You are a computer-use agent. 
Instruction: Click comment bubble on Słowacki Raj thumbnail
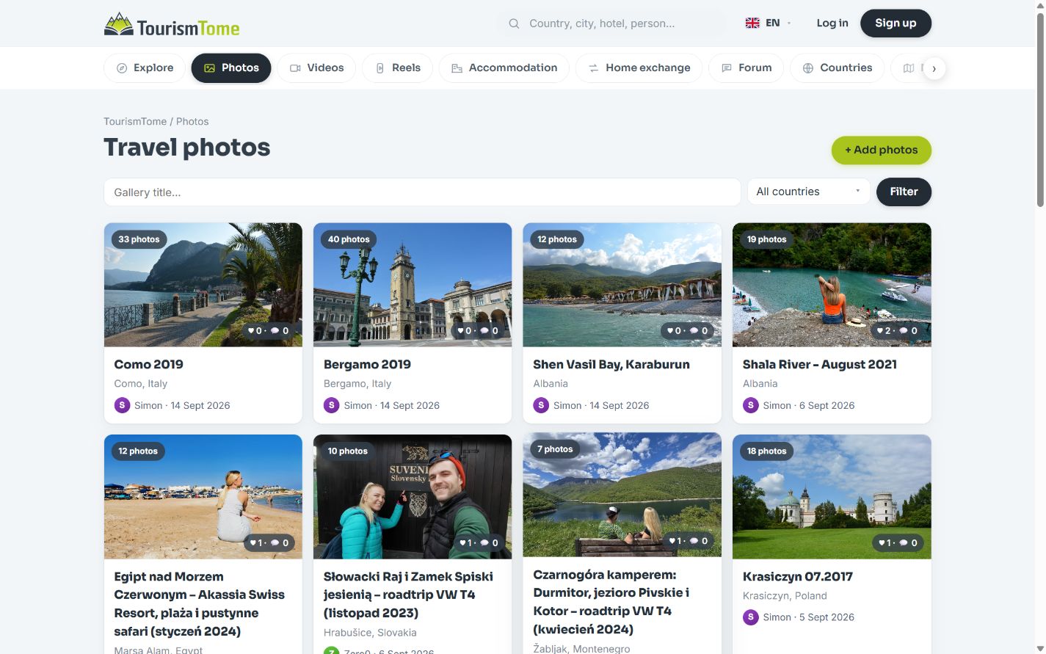click(x=484, y=543)
